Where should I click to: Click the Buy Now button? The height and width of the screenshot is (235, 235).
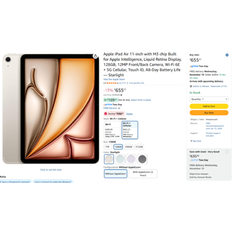[x=209, y=113]
